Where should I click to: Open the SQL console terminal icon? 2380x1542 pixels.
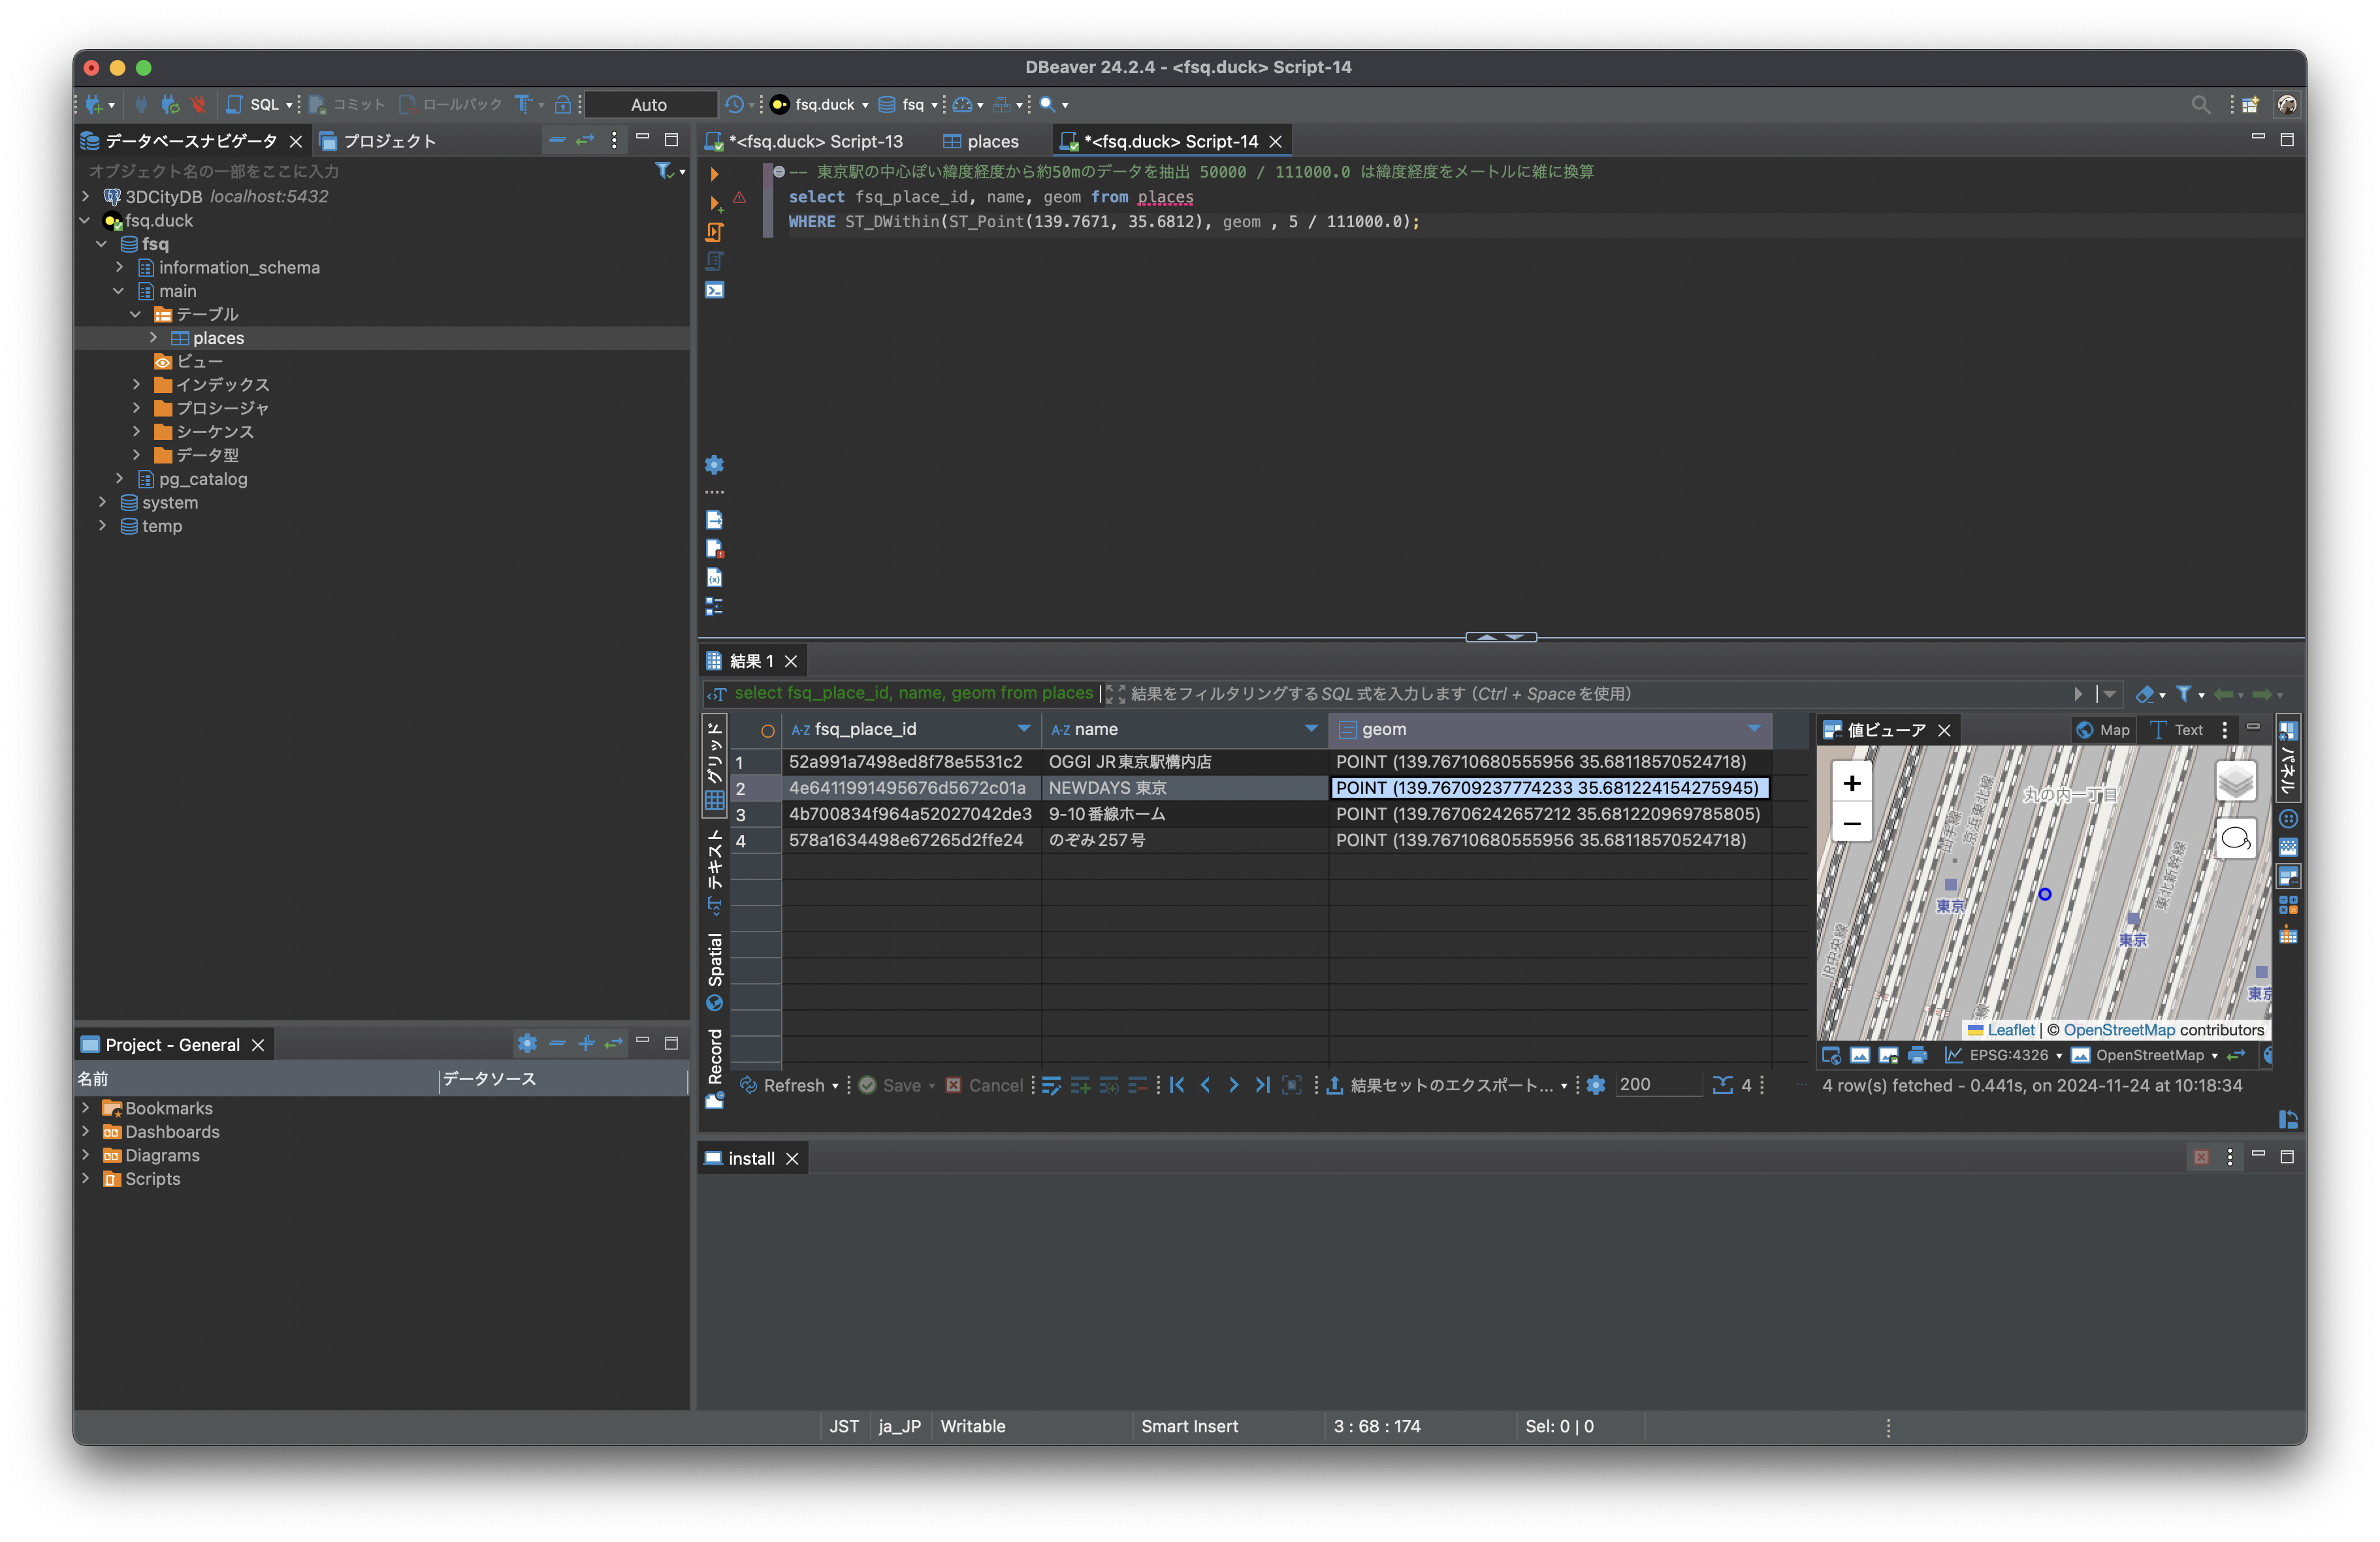point(714,290)
